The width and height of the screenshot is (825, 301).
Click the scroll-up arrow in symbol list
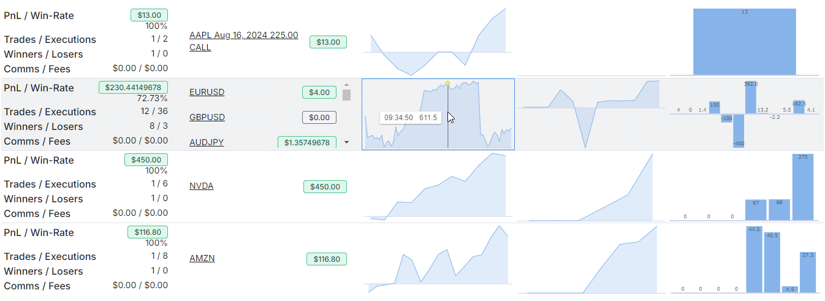click(x=346, y=85)
